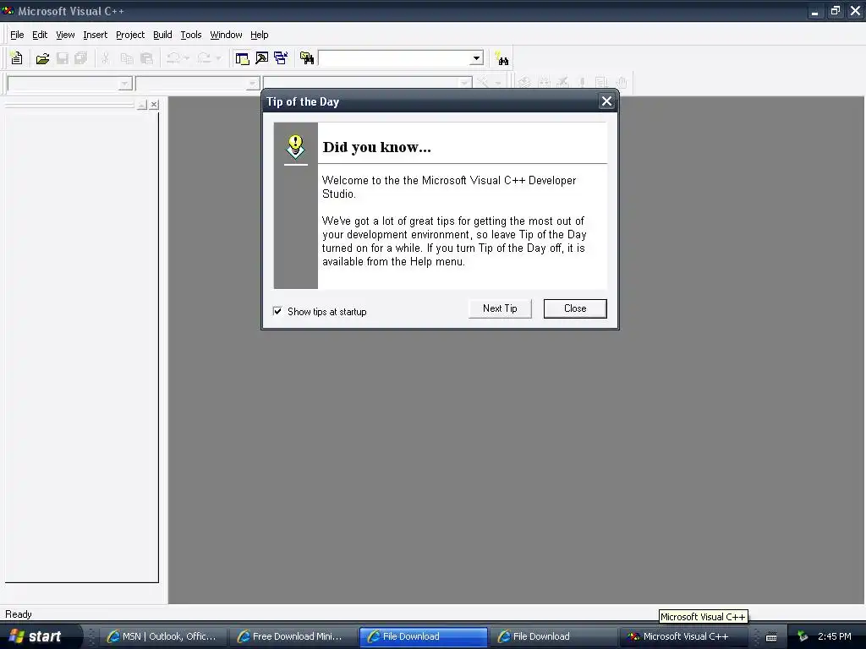This screenshot has height=649, width=866.
Task: Open the Window menu
Action: pos(226,35)
